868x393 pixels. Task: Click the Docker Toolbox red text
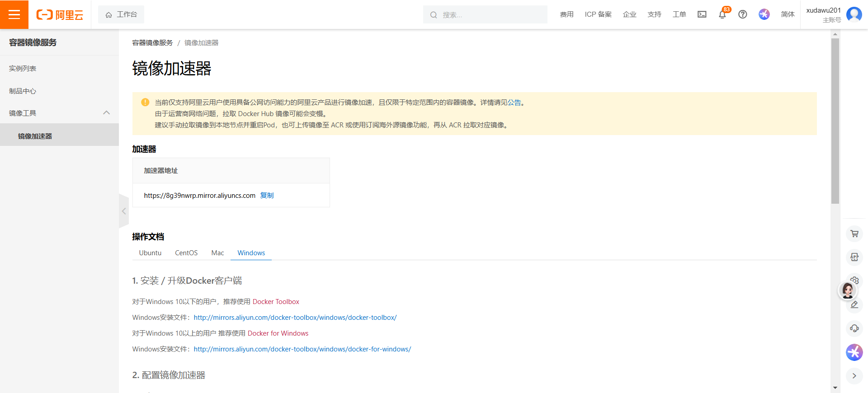click(x=276, y=302)
